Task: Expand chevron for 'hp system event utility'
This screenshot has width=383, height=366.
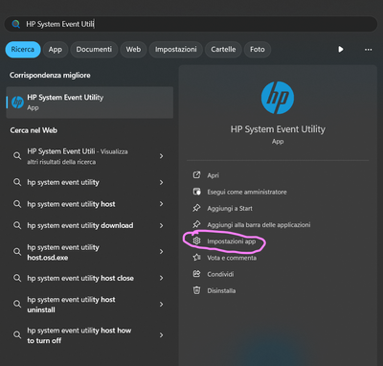Action: pyautogui.click(x=161, y=182)
